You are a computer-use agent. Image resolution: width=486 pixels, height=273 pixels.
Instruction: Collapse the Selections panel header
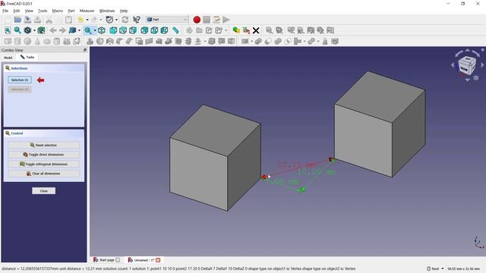(x=44, y=68)
